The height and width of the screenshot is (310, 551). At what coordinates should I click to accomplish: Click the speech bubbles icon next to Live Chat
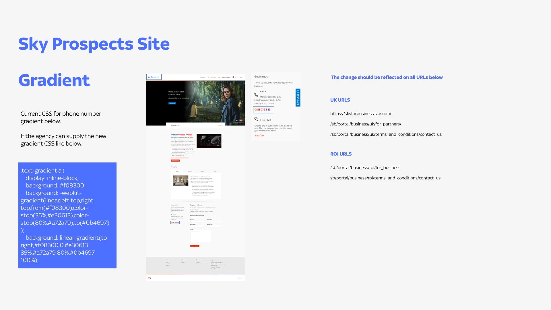pyautogui.click(x=256, y=119)
